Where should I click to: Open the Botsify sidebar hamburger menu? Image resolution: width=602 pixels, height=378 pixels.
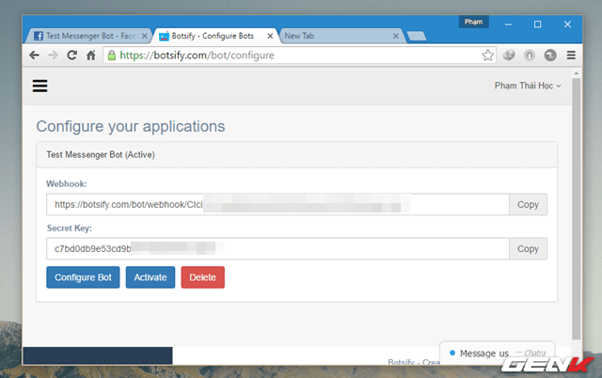40,86
